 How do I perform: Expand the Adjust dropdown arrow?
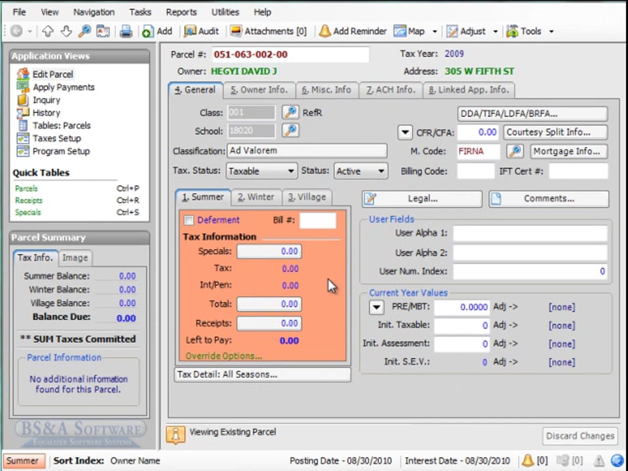(495, 31)
